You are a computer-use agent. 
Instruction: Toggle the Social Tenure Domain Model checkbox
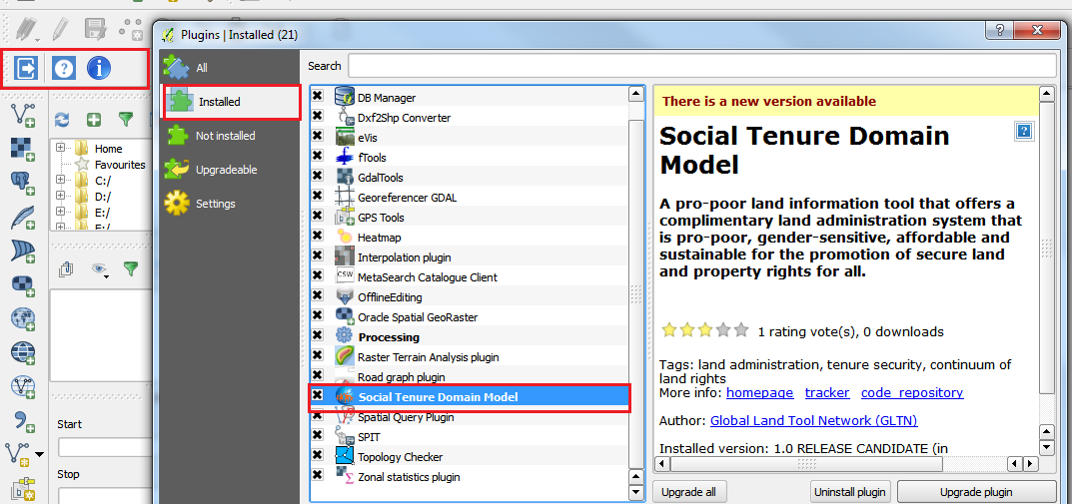pyautogui.click(x=318, y=394)
